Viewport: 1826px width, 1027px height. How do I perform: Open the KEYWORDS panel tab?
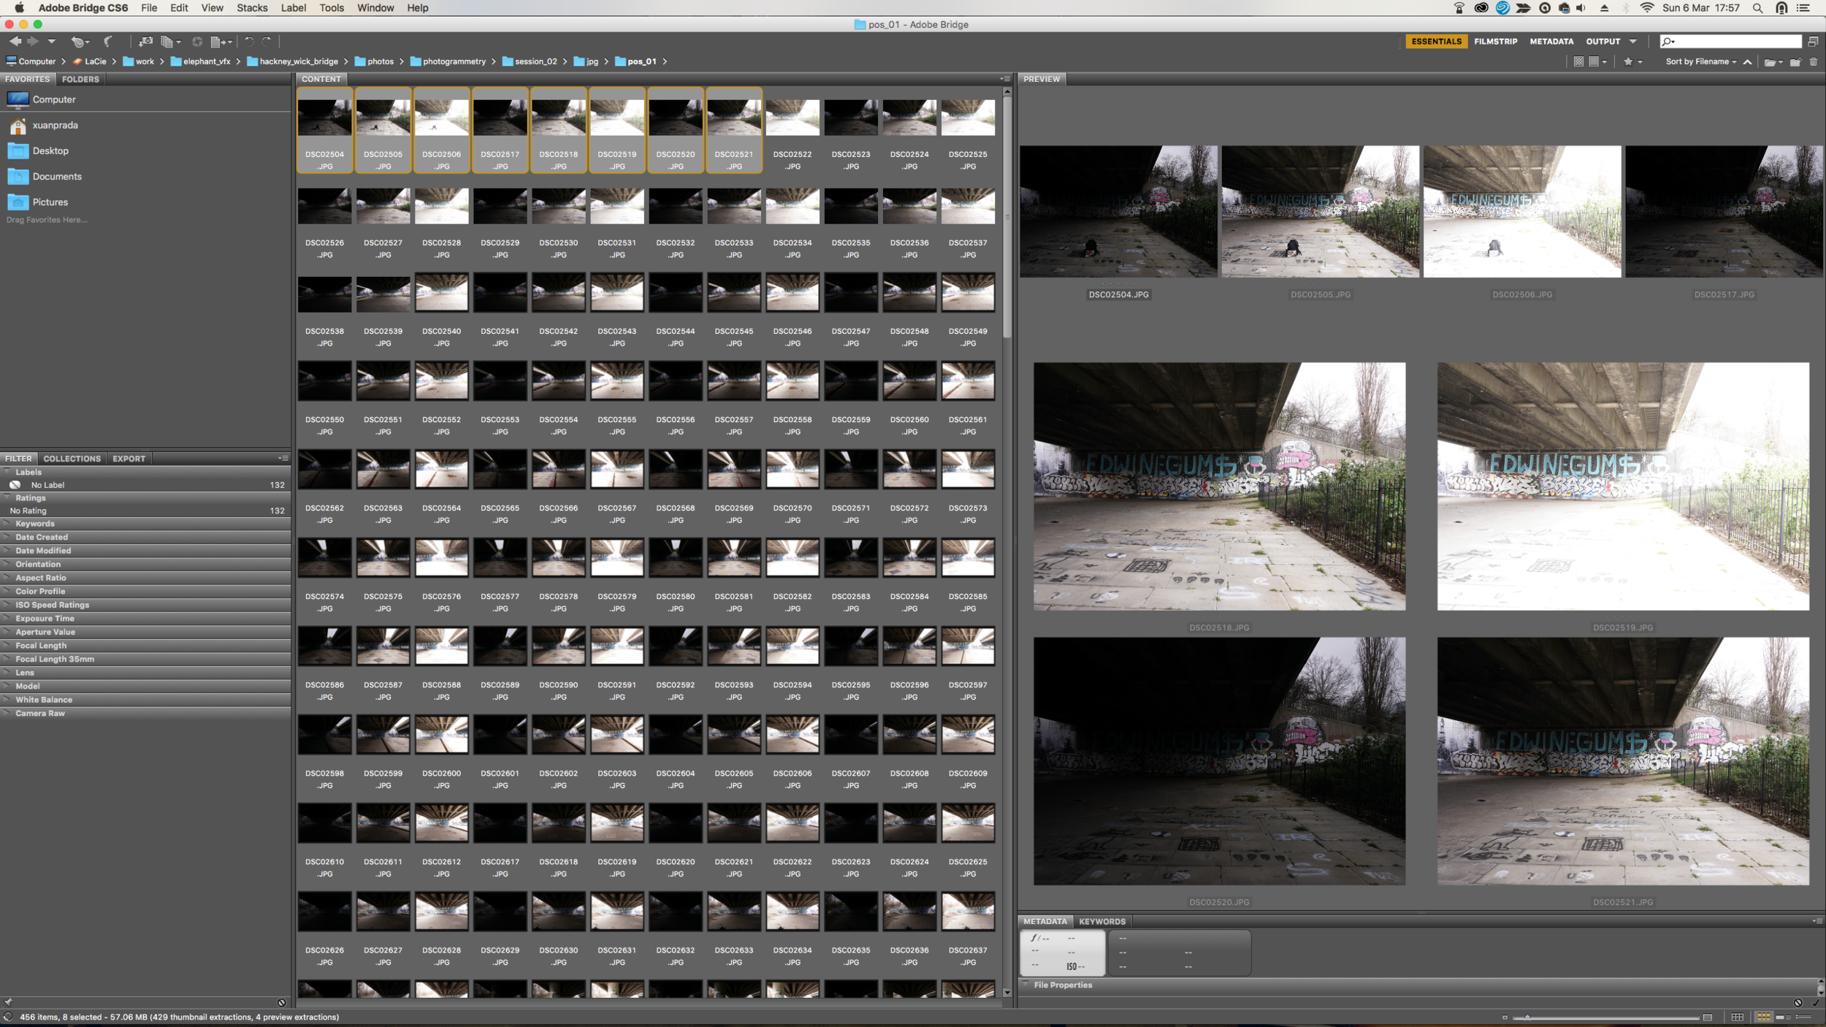[1102, 922]
